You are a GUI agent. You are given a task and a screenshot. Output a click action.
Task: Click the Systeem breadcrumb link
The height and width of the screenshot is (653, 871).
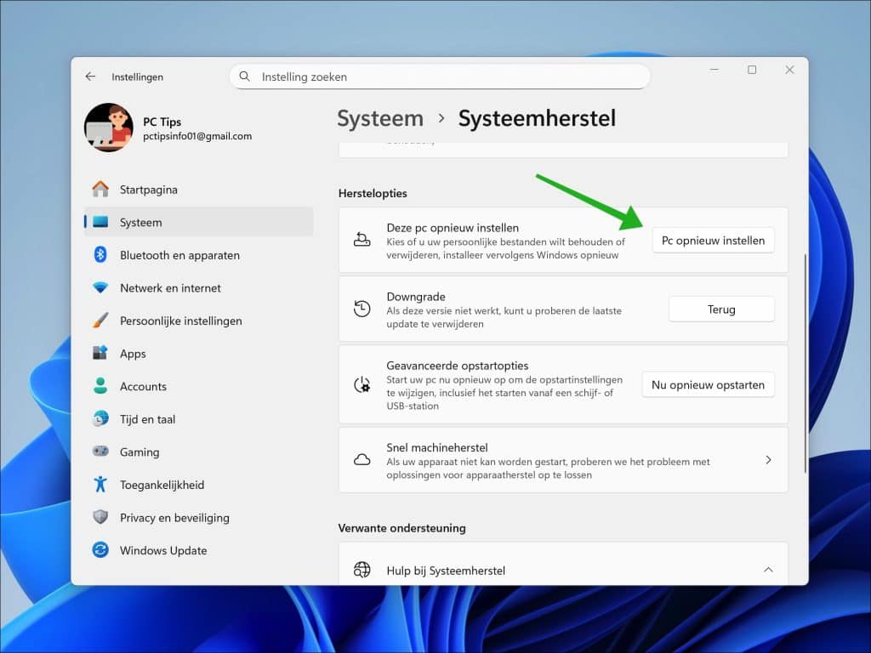380,118
